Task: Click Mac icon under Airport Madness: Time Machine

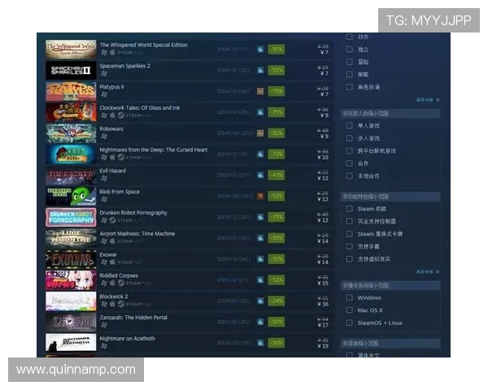Action: pyautogui.click(x=112, y=241)
